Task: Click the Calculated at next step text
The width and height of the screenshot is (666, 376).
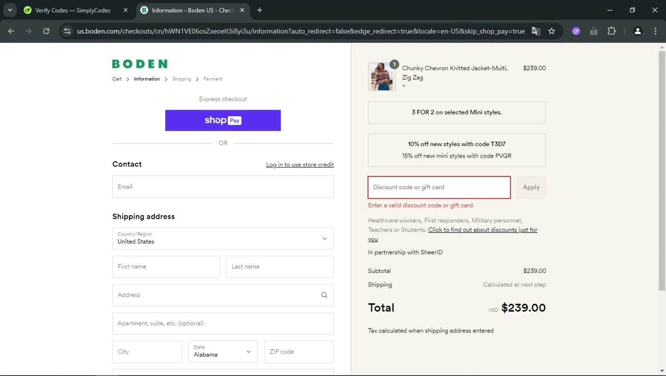Action: point(515,285)
